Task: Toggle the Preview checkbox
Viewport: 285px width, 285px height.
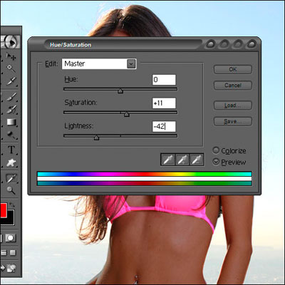Action: 216,162
